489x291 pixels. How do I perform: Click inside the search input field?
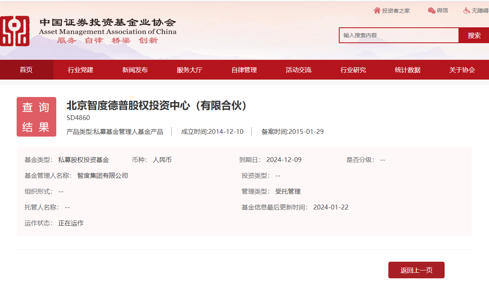398,35
